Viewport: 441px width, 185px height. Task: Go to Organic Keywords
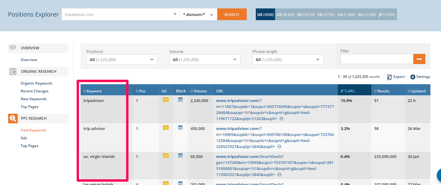pyautogui.click(x=36, y=83)
